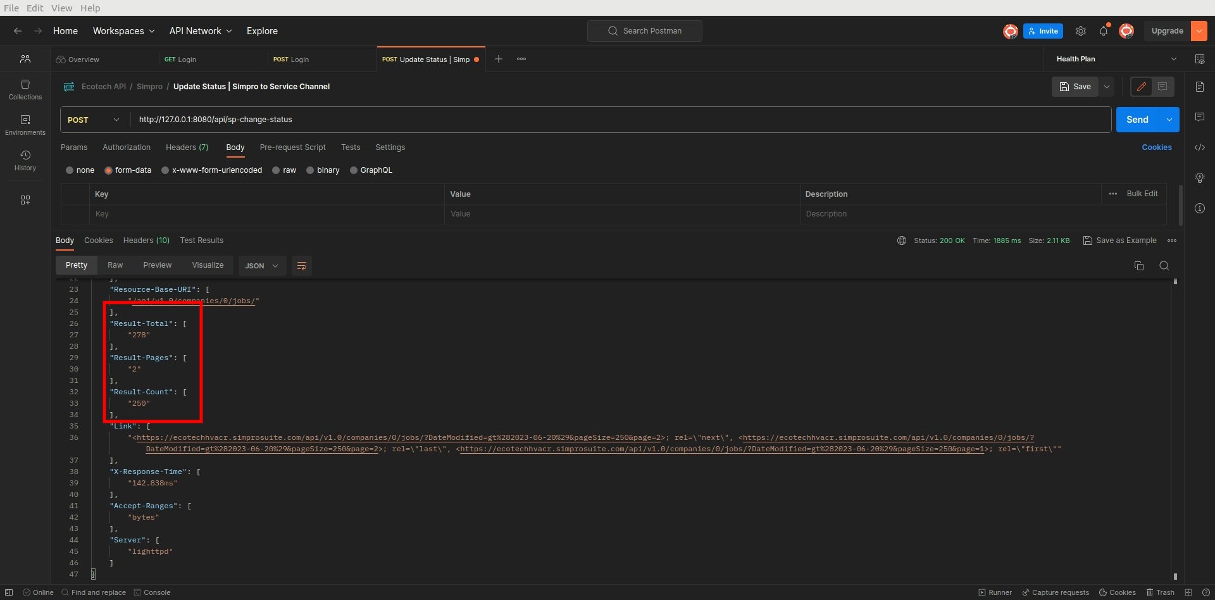
Task: Open the Cookies link beside Send
Action: (x=1157, y=147)
